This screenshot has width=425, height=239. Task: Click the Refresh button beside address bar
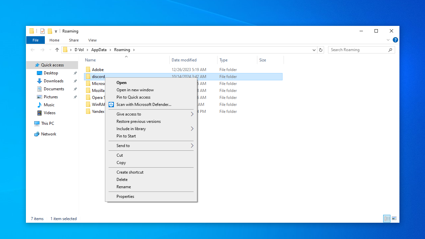coord(320,50)
